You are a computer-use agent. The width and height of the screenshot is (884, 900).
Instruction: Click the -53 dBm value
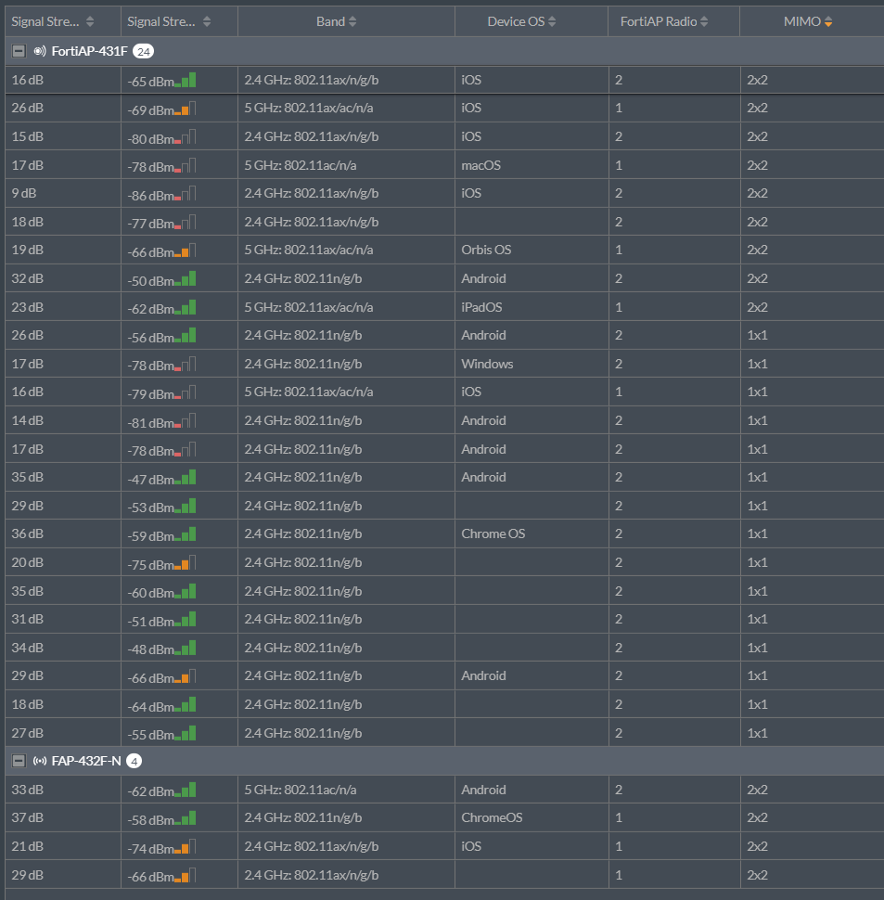click(150, 508)
